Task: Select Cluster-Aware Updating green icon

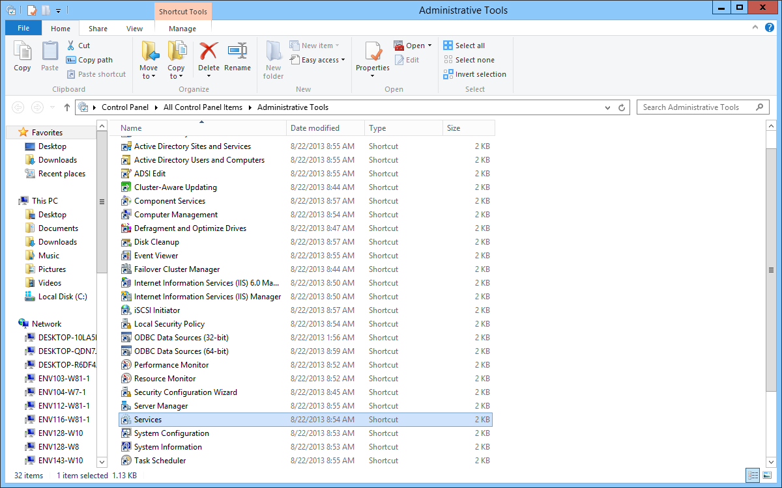Action: click(x=126, y=187)
